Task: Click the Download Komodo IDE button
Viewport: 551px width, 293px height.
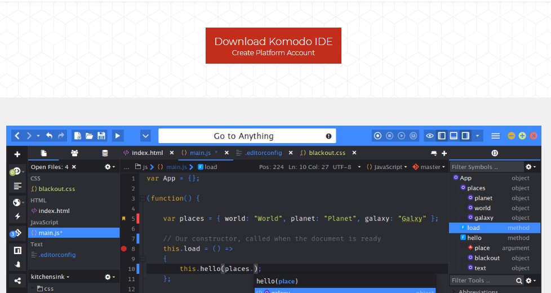Action: pyautogui.click(x=273, y=46)
